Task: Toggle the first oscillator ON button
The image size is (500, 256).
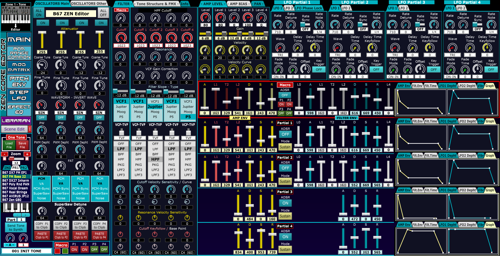Action: (43, 23)
